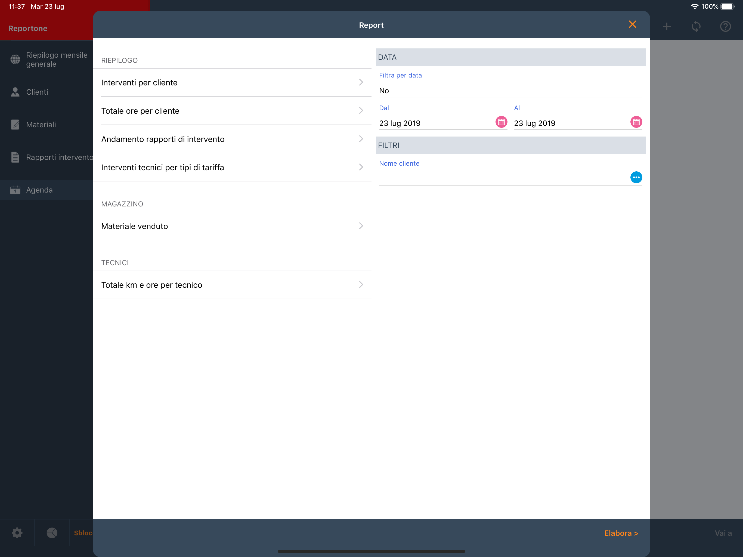Click the help question mark icon
The height and width of the screenshot is (557, 743).
click(725, 27)
